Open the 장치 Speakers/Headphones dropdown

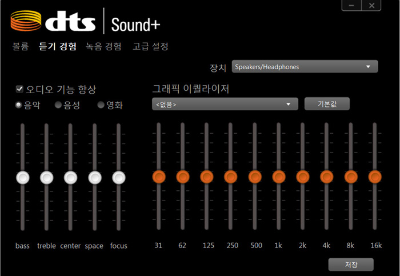(305, 67)
